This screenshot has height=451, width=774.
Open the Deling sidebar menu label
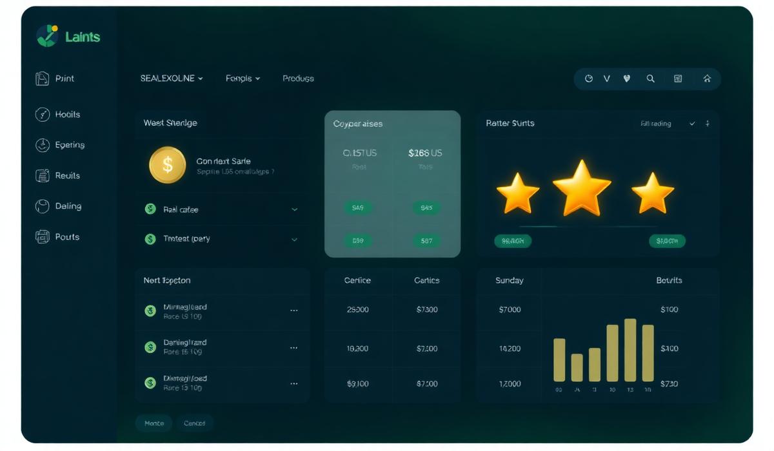click(x=68, y=206)
